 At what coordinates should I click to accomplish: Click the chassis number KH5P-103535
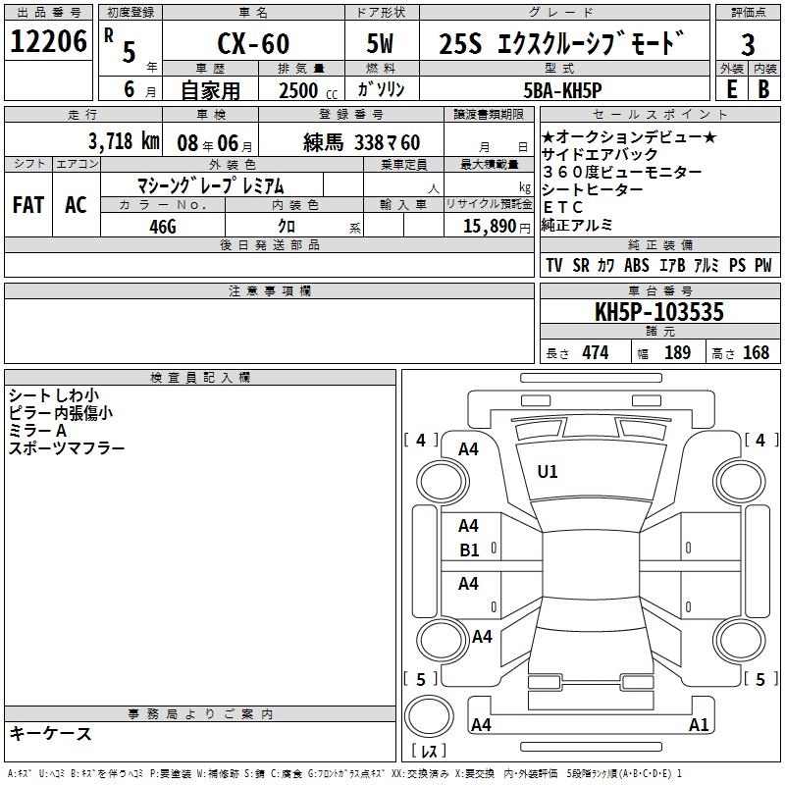click(659, 313)
